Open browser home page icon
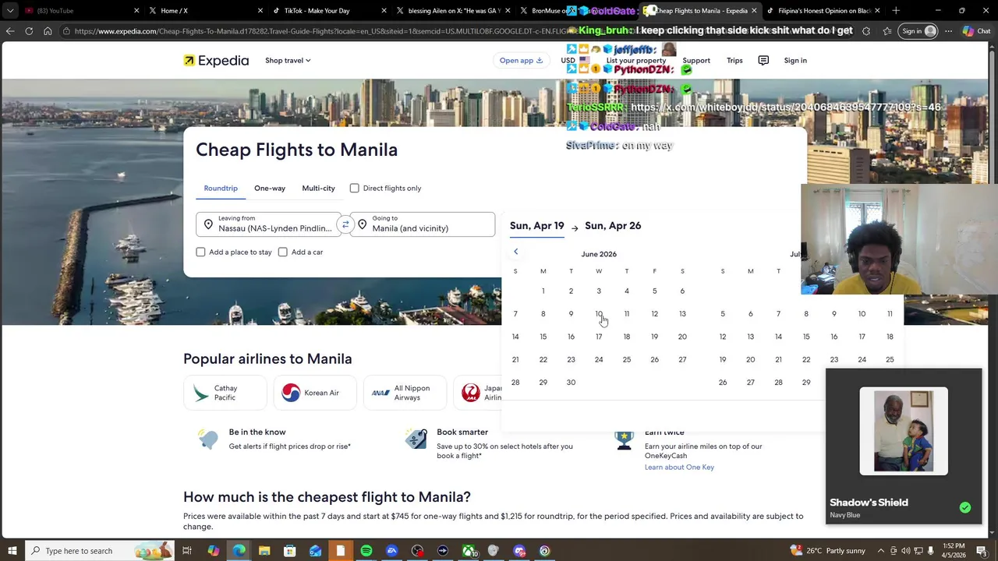The image size is (998, 561). (x=48, y=31)
